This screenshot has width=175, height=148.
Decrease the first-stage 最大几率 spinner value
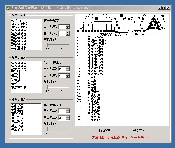68,35
